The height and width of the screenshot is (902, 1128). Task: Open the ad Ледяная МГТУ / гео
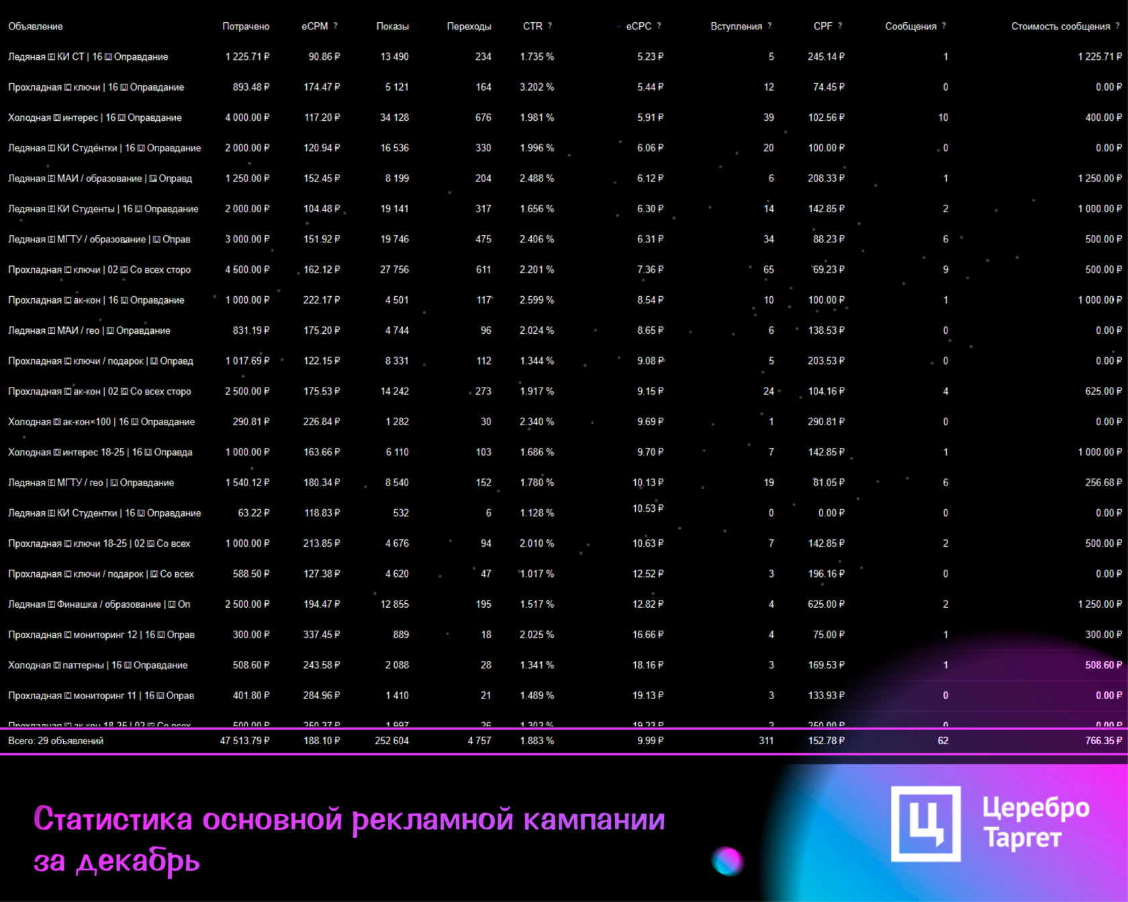pos(91,483)
